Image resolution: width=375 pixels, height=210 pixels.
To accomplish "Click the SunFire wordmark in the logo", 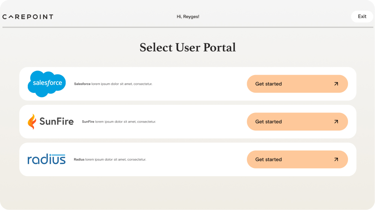I will [56, 122].
